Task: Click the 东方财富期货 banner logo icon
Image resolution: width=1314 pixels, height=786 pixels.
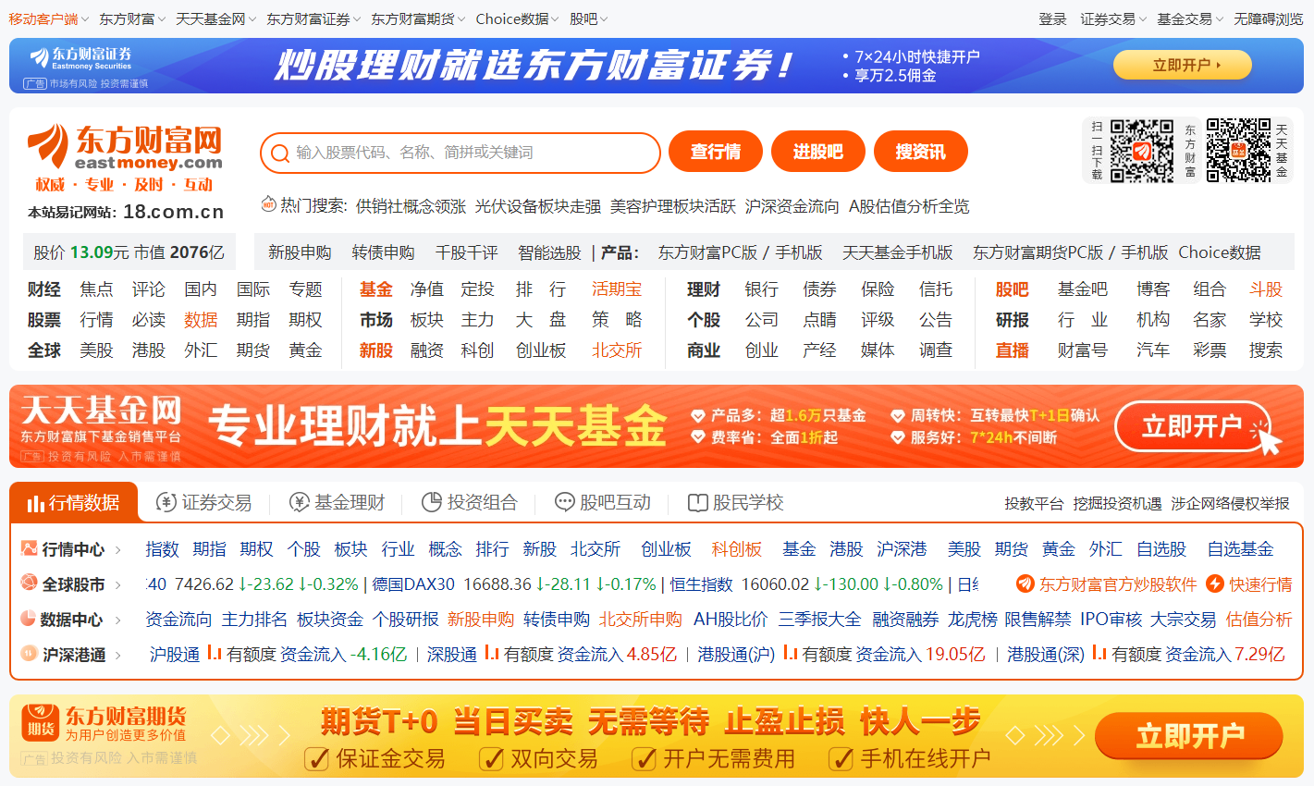Action: tap(40, 722)
